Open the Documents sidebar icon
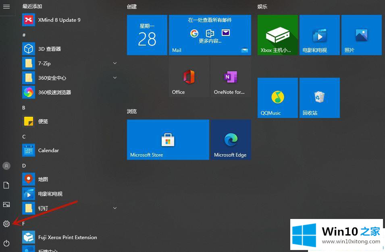This screenshot has height=252, width=385. tap(6, 185)
